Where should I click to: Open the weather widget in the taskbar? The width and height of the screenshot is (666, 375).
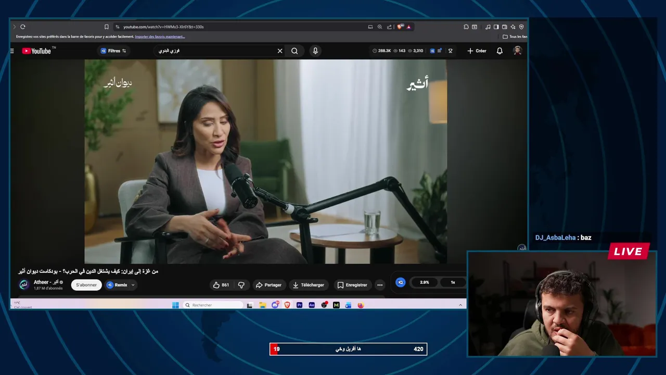(23, 305)
